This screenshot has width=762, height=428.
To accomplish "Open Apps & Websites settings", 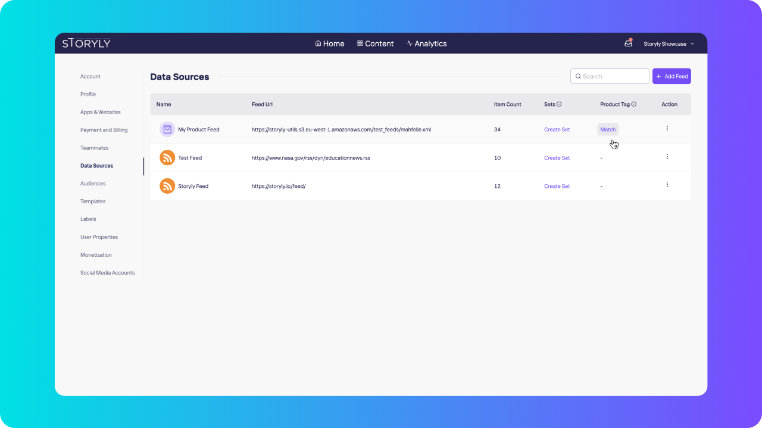I will point(101,112).
